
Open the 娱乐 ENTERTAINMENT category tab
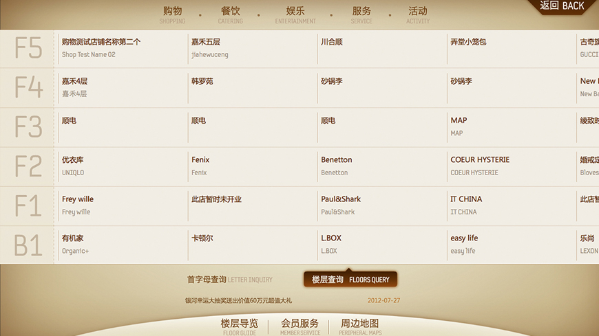[295, 15]
